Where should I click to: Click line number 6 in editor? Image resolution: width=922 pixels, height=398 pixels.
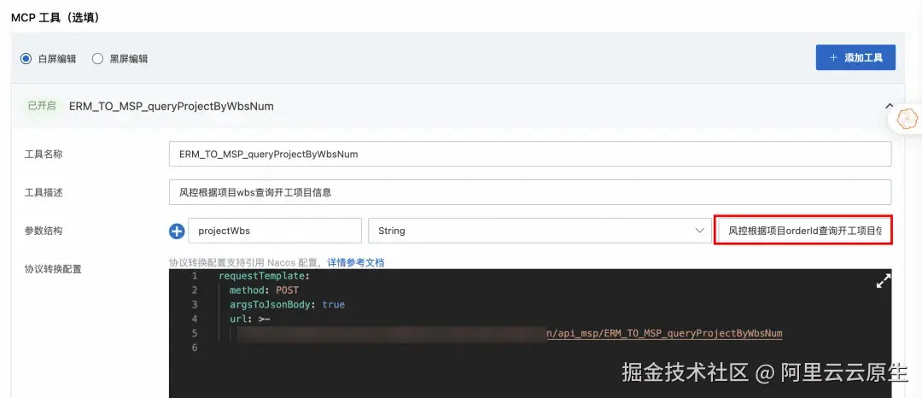click(194, 348)
